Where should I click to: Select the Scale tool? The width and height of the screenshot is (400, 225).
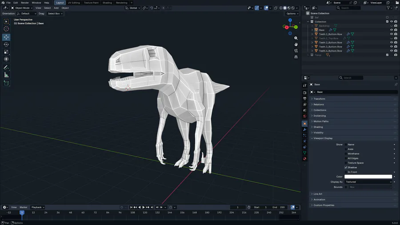[x=6, y=52]
